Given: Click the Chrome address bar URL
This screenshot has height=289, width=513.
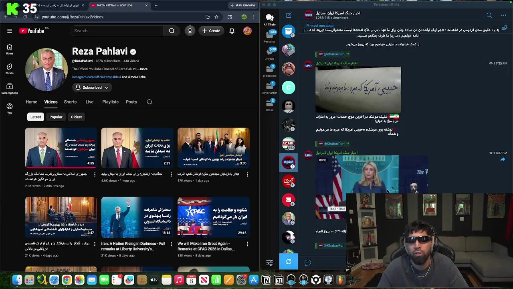Looking at the screenshot, I should pyautogui.click(x=73, y=17).
